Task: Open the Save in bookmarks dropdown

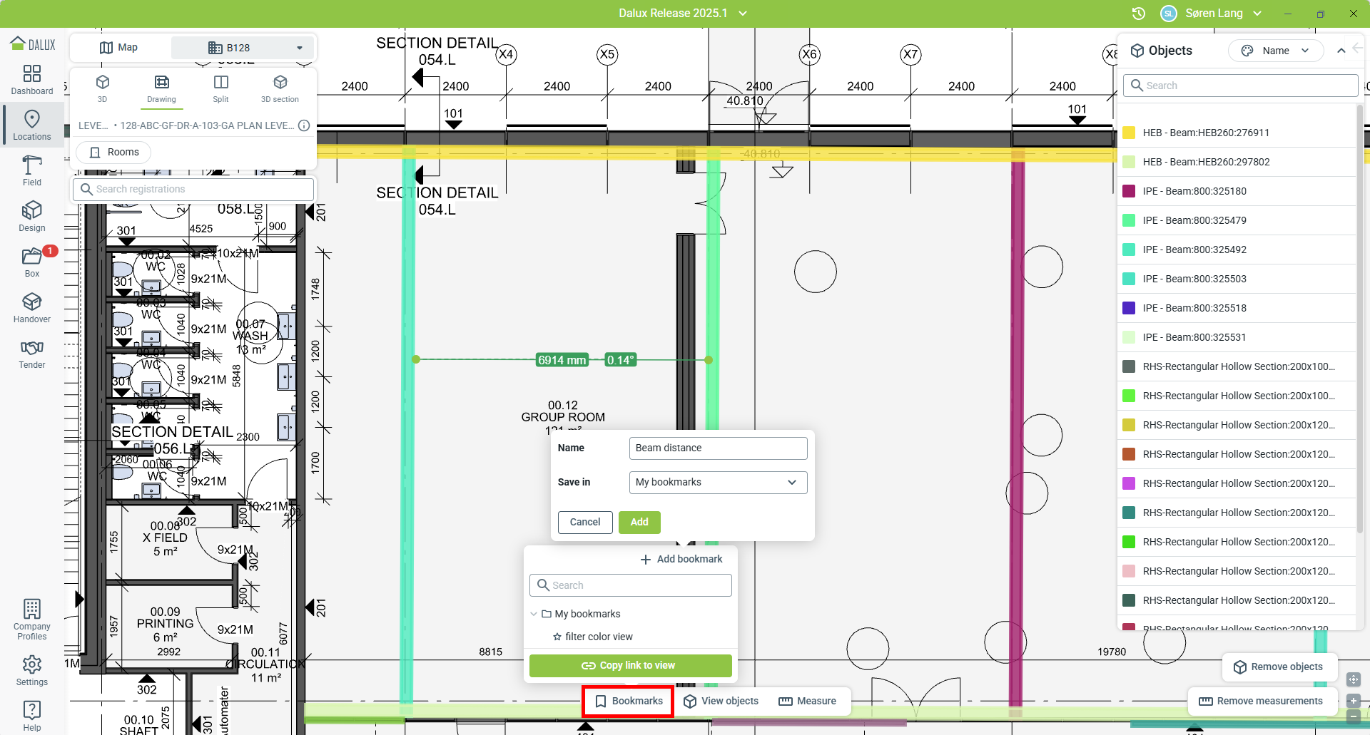Action: coord(717,483)
